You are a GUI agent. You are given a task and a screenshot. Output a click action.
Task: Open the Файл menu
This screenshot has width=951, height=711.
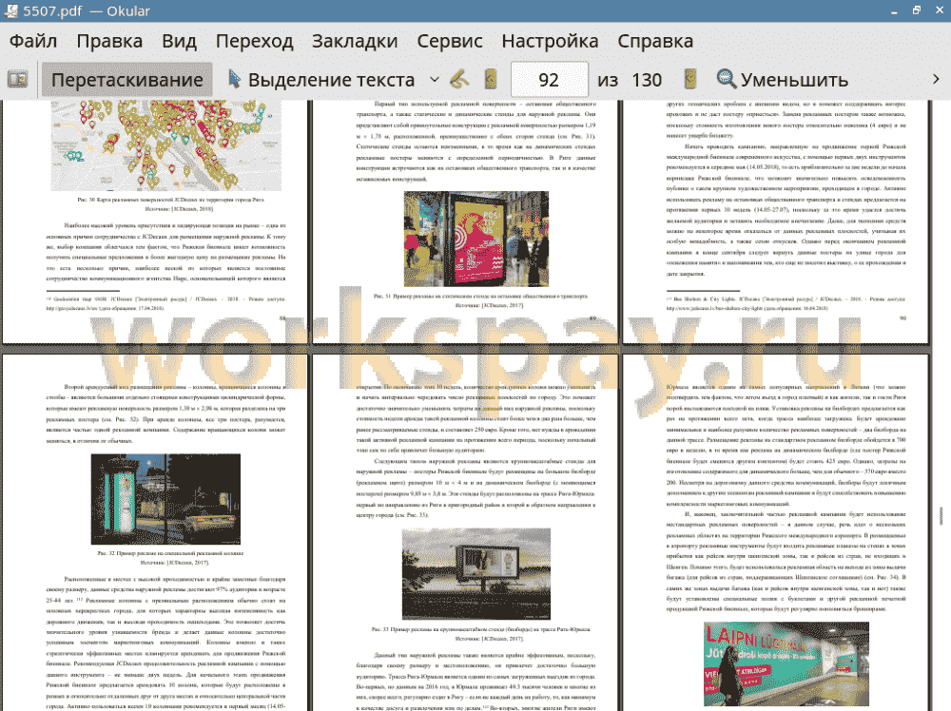tap(33, 41)
